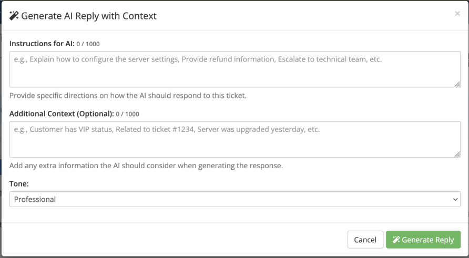Click the Instructions textbox resize handle
Image resolution: width=469 pixels, height=258 pixels.
(x=457, y=84)
